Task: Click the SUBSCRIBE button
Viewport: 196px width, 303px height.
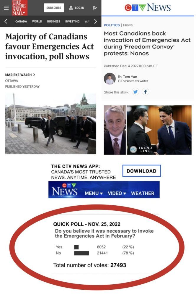Action: 54,8
